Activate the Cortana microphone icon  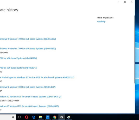pyautogui.click(x=13, y=117)
